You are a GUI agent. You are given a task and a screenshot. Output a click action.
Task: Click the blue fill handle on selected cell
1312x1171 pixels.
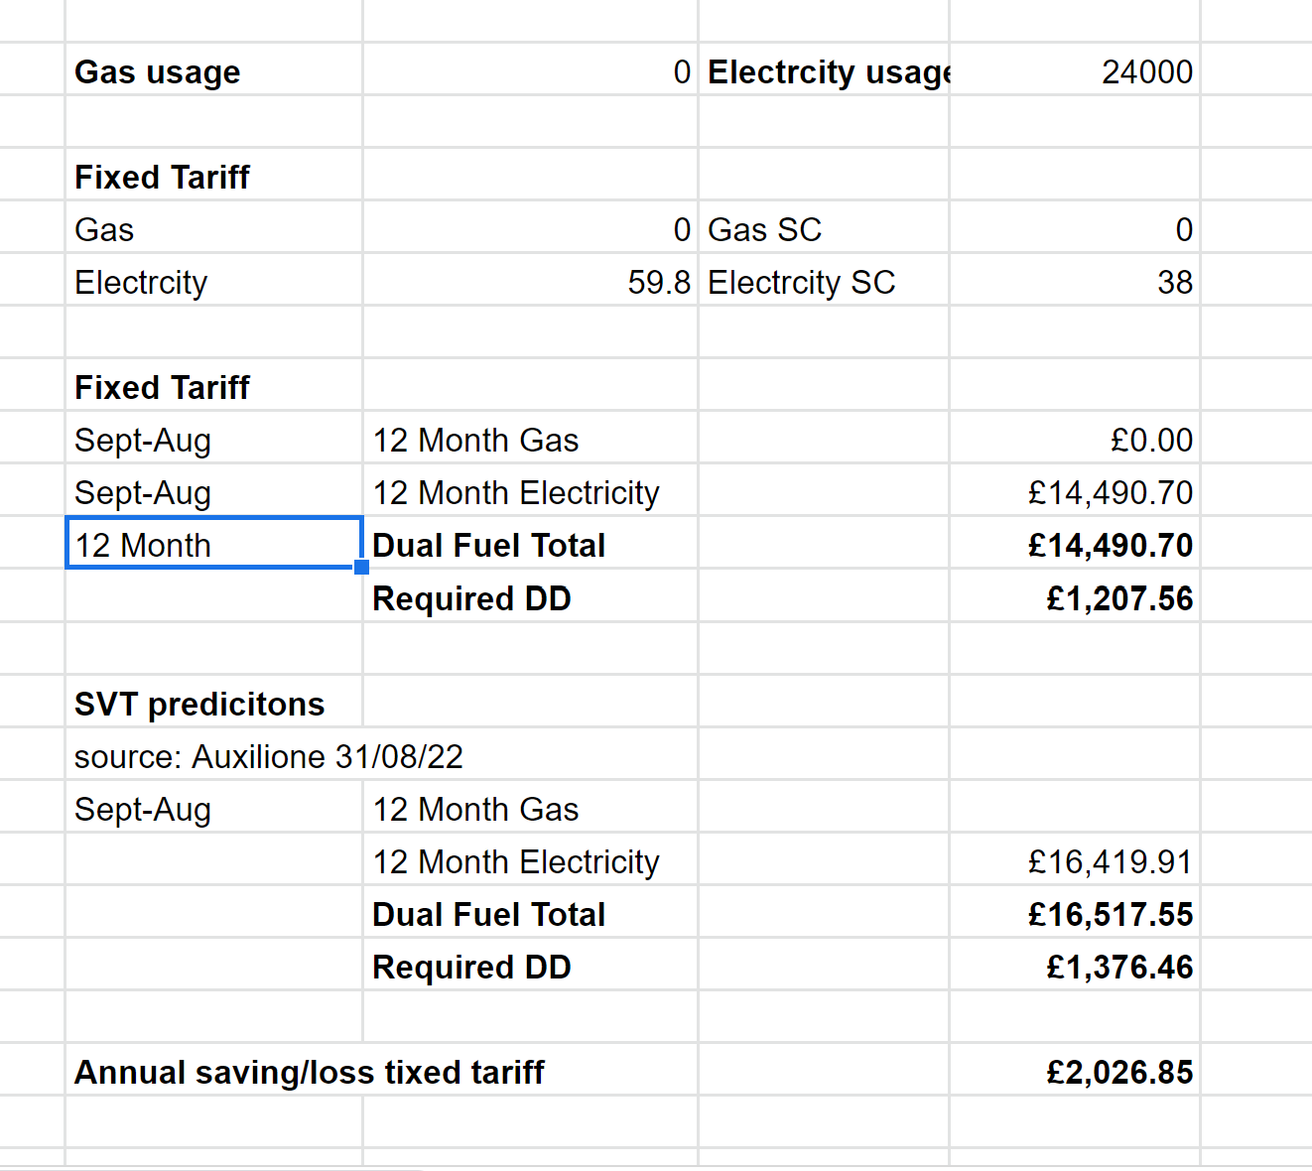point(362,568)
